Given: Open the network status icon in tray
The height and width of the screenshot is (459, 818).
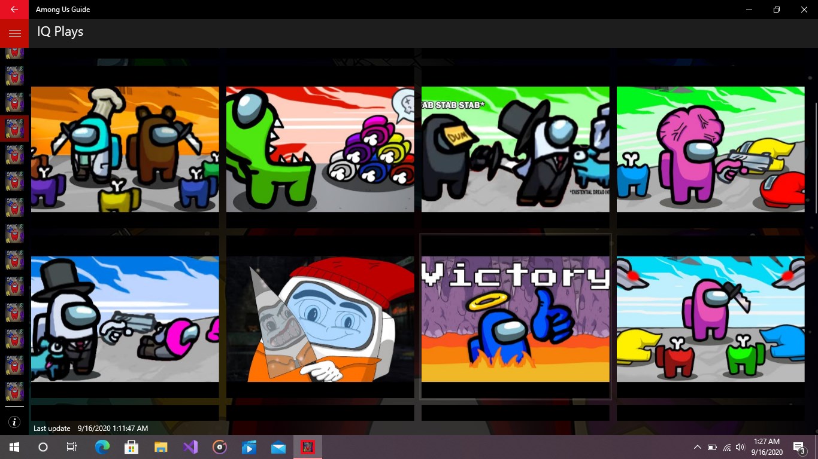Looking at the screenshot, I should click(727, 447).
